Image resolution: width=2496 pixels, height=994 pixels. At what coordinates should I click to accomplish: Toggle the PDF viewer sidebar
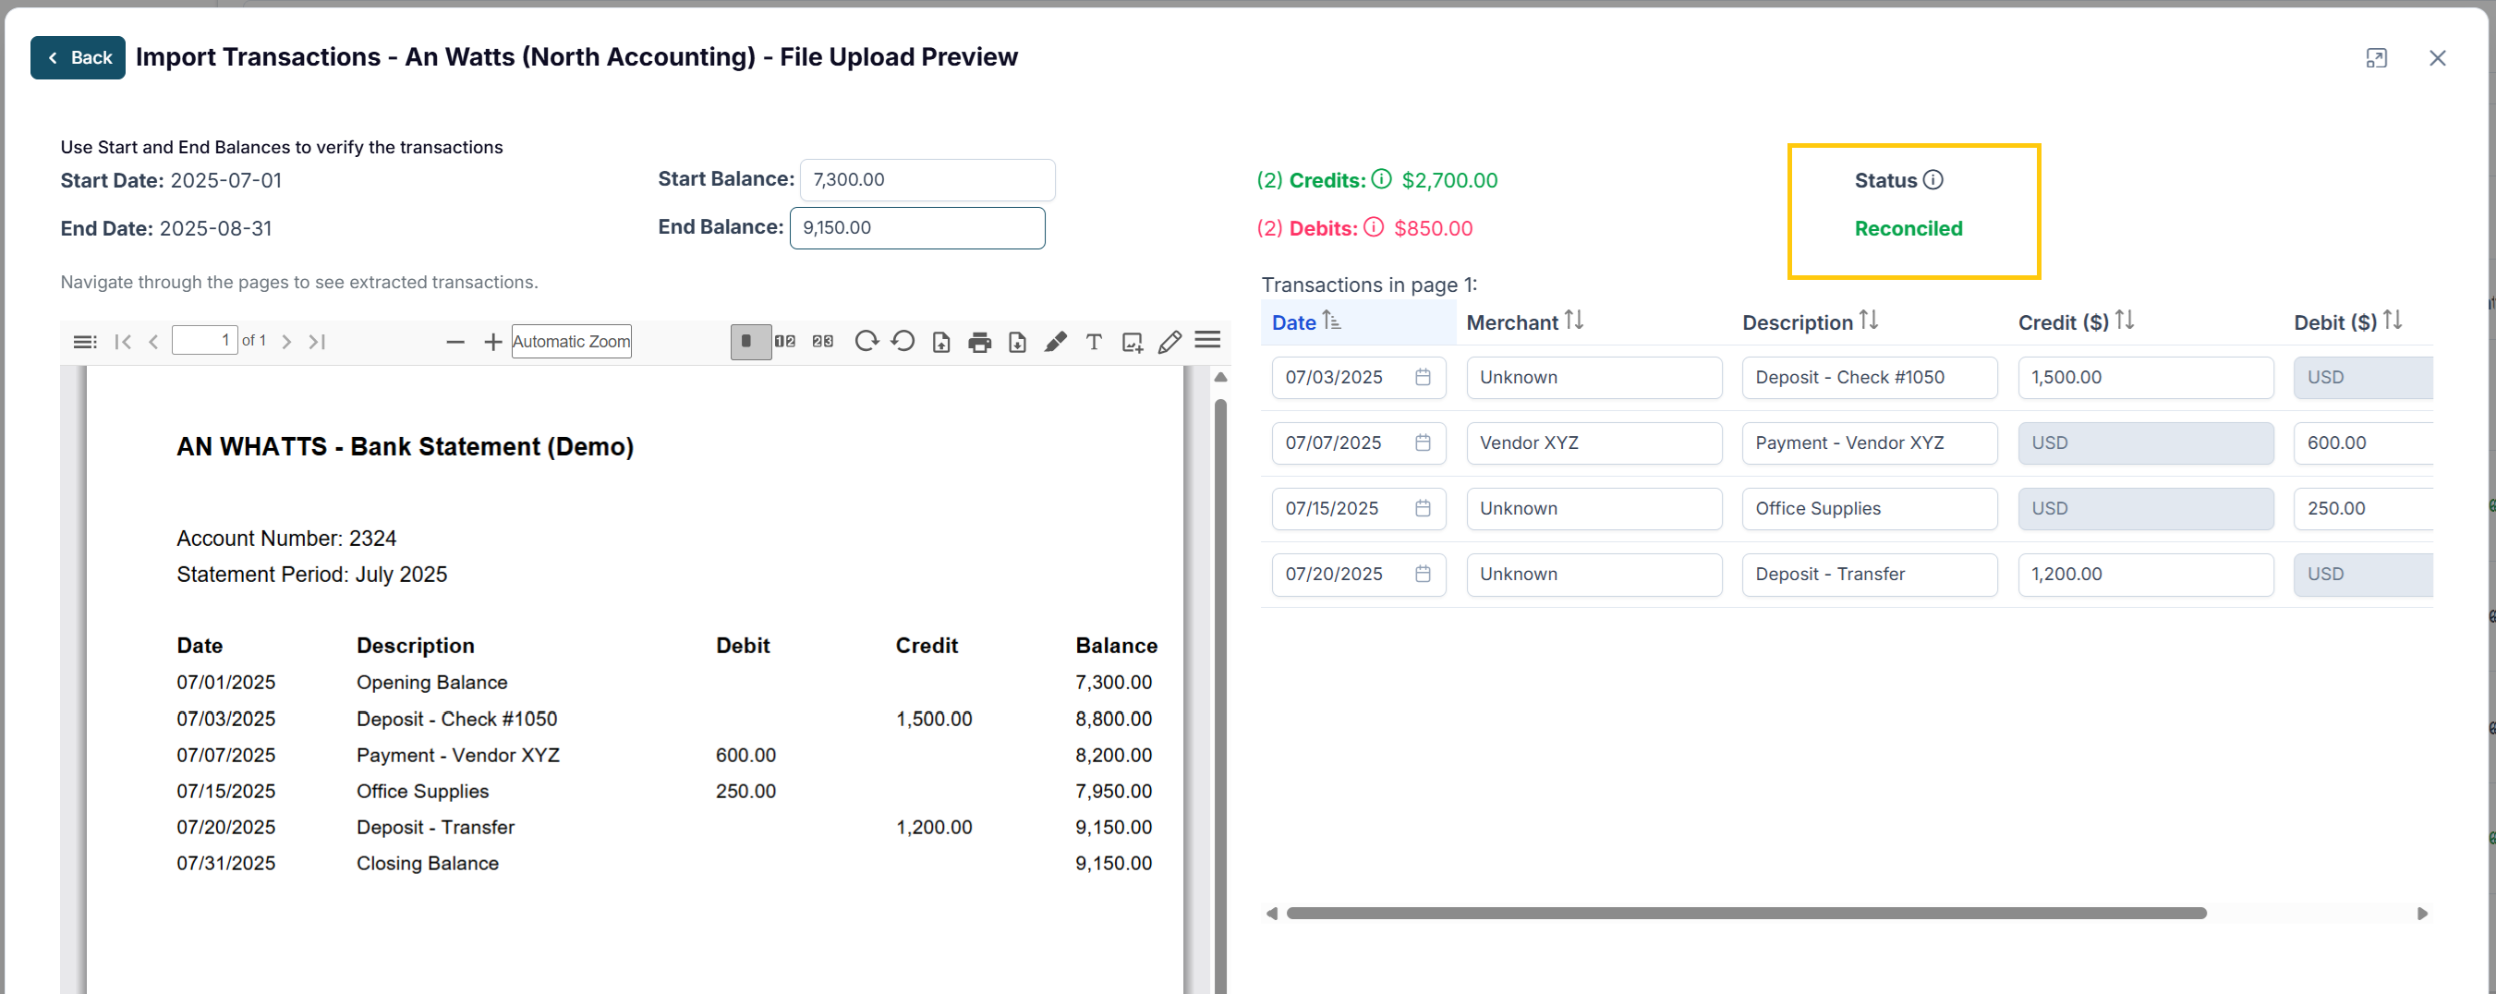point(84,342)
